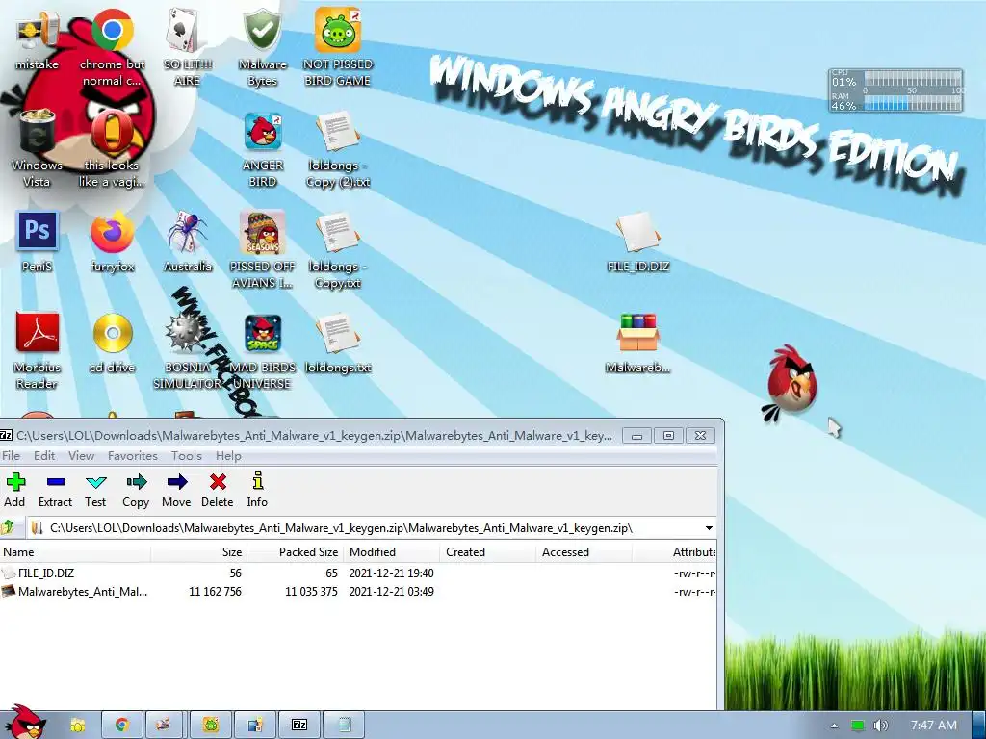Select the Photoshop 'PeniS' desktop icon
986x739 pixels.
coord(38,242)
